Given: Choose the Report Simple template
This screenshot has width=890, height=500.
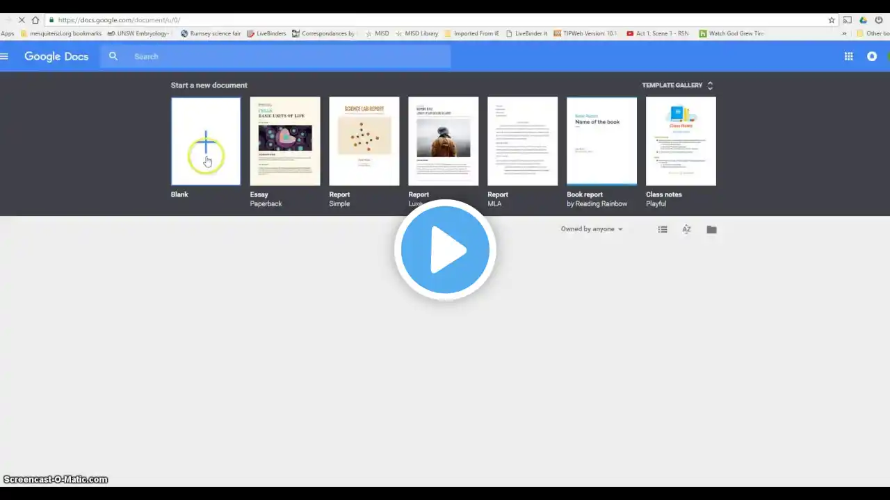Looking at the screenshot, I should tap(364, 141).
